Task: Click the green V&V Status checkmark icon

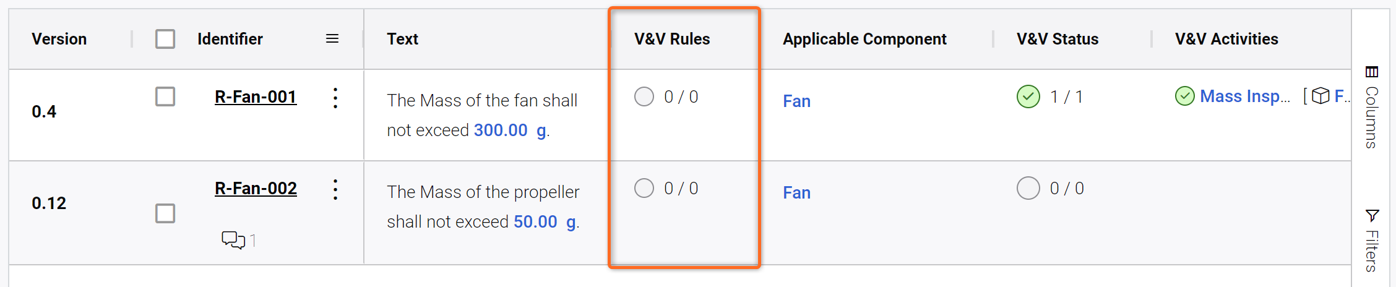Action: tap(1028, 96)
